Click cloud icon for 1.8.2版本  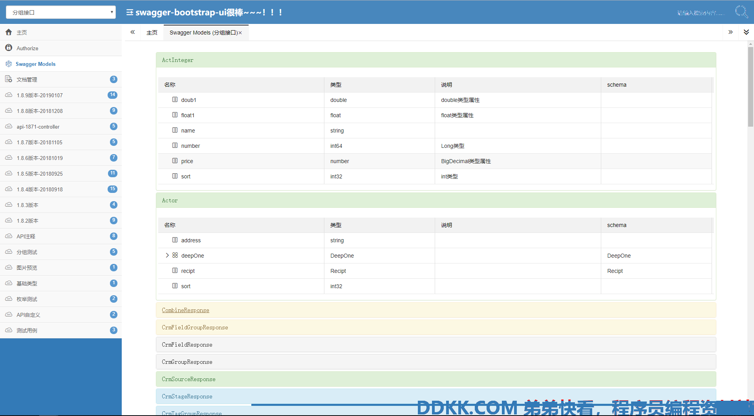[x=9, y=220]
